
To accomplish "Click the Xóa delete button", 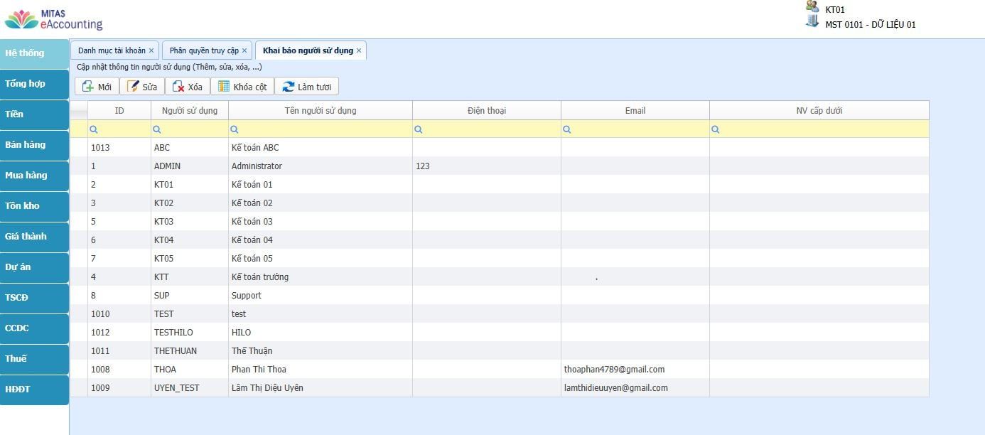I will [188, 87].
